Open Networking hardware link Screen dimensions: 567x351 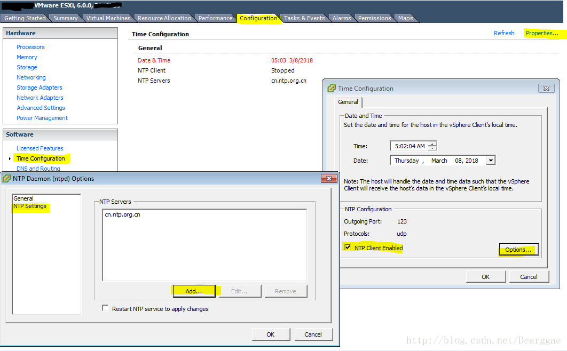click(x=31, y=77)
